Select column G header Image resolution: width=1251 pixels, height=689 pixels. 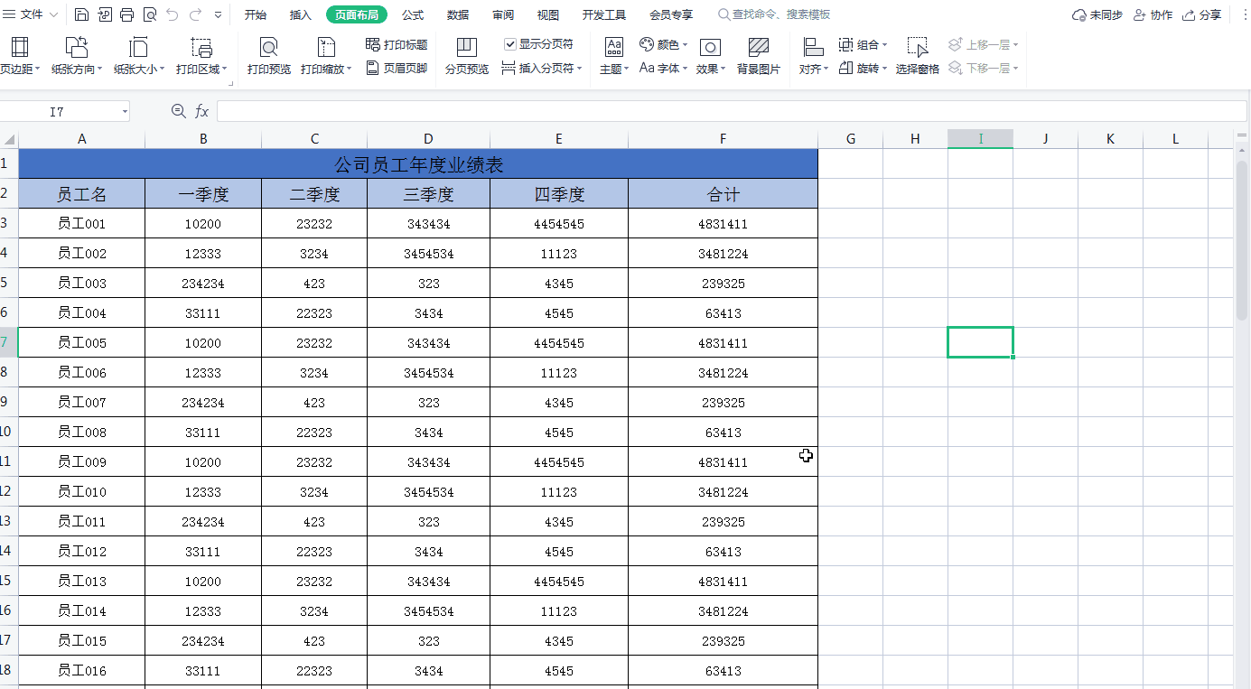tap(851, 139)
